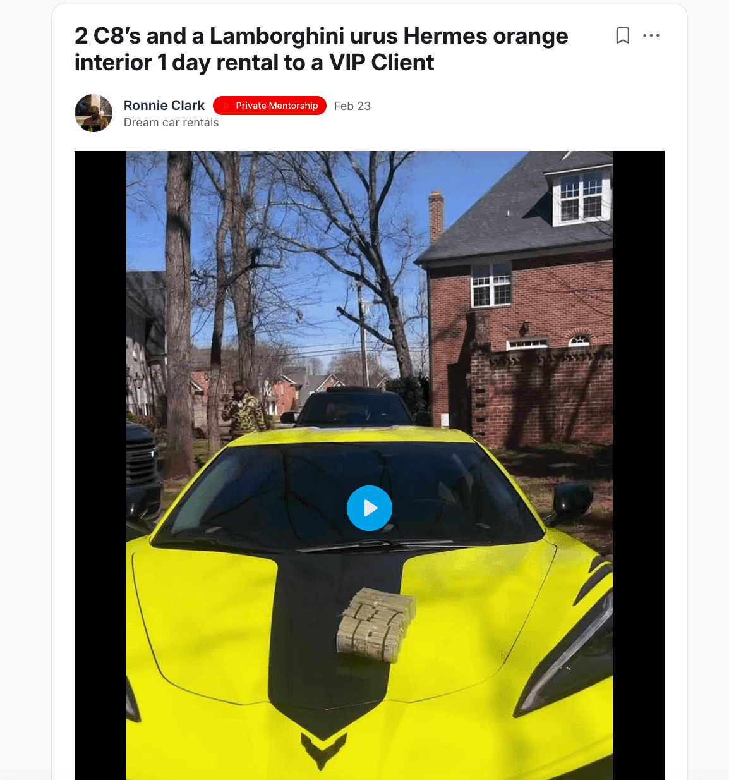Image resolution: width=729 pixels, height=780 pixels.
Task: Bookmark this post with the bookmark icon
Action: click(622, 35)
